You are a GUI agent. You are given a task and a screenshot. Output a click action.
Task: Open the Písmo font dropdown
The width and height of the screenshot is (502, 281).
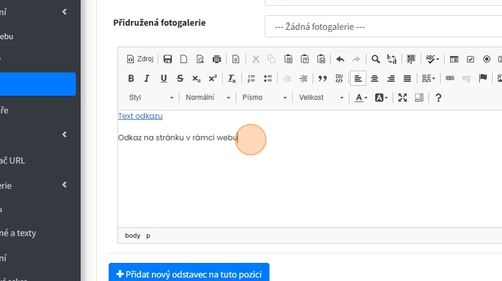[x=264, y=97]
